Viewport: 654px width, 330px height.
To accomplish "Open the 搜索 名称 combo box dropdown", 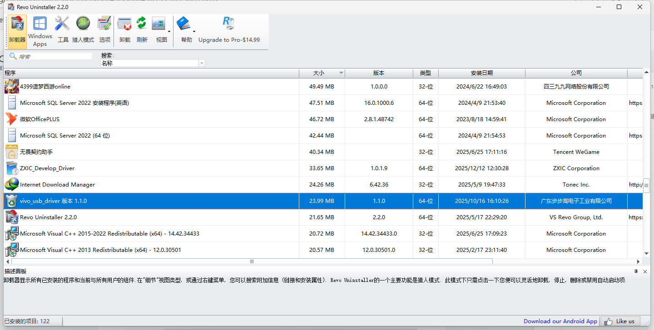I will pyautogui.click(x=202, y=63).
